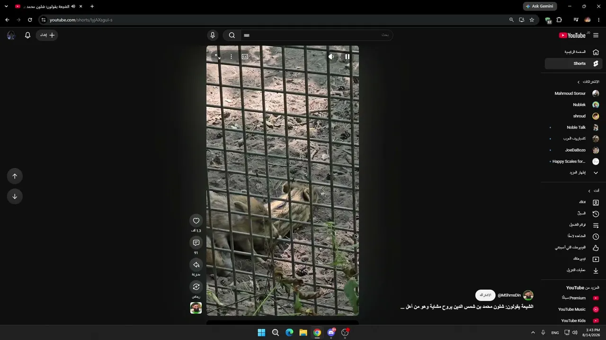This screenshot has height=340, width=606.
Task: Open the YouTube account avatar menu
Action: tap(11, 35)
